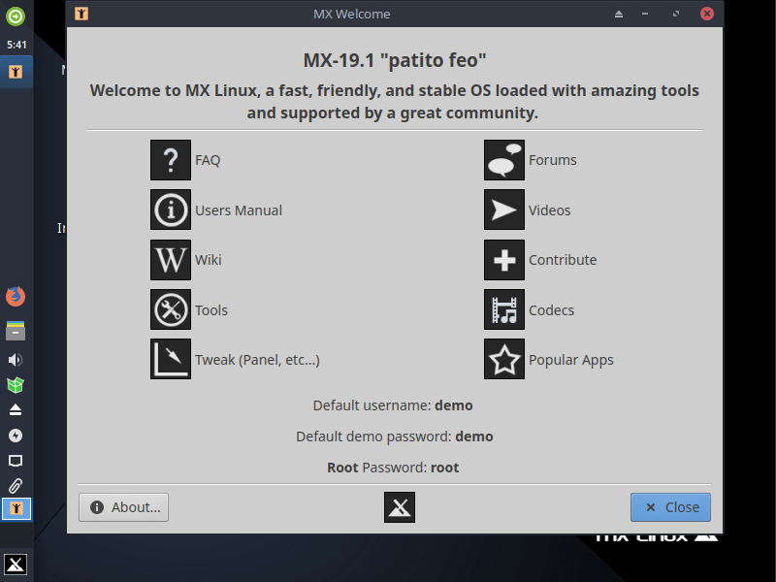Click the clipboard paperclip panel icon

[16, 486]
